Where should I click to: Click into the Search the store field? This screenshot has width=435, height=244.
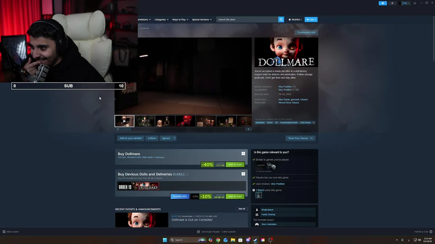click(247, 19)
